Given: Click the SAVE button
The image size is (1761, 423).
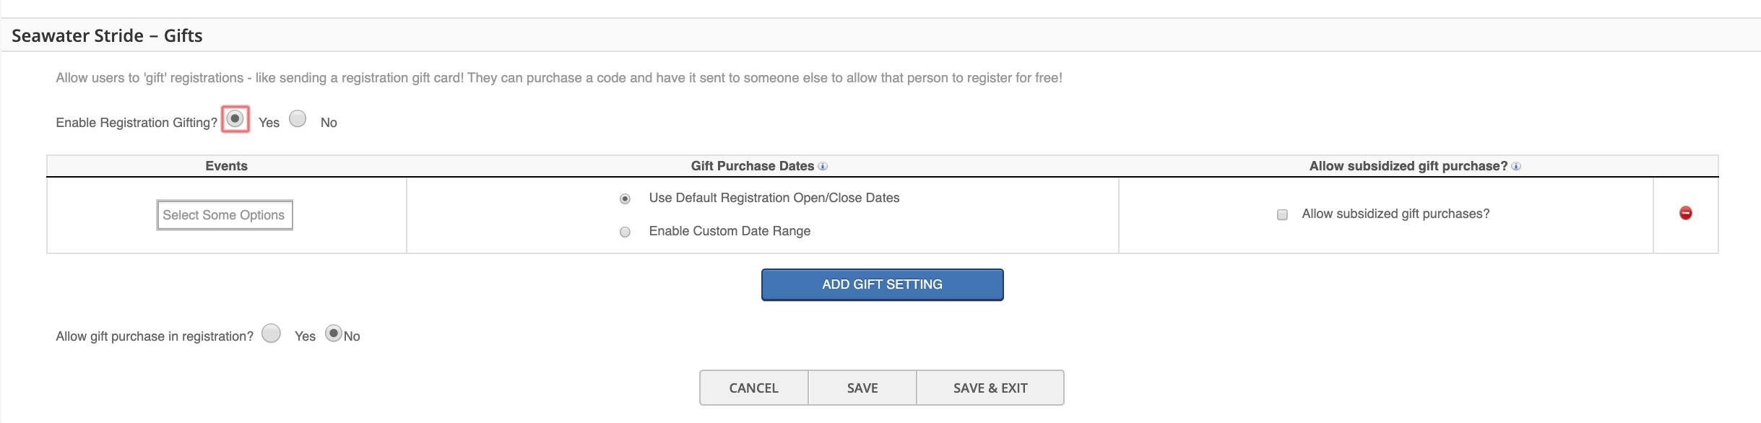Looking at the screenshot, I should [x=862, y=388].
